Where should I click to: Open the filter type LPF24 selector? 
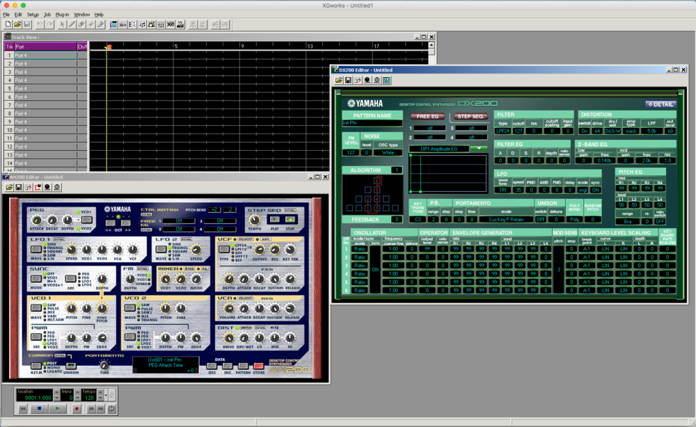[x=503, y=131]
